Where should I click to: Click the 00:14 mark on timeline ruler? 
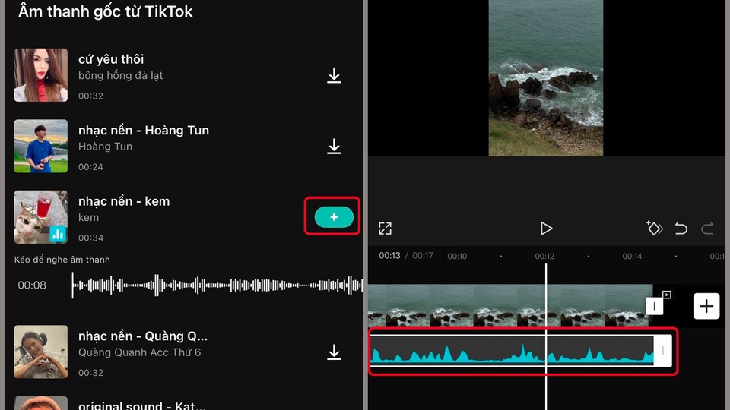(x=633, y=257)
